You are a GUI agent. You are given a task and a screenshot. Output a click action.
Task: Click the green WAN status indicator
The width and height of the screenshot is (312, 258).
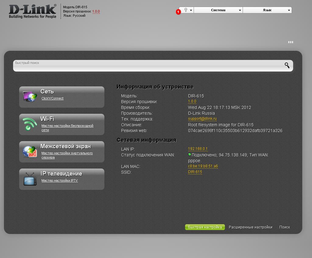click(x=189, y=154)
